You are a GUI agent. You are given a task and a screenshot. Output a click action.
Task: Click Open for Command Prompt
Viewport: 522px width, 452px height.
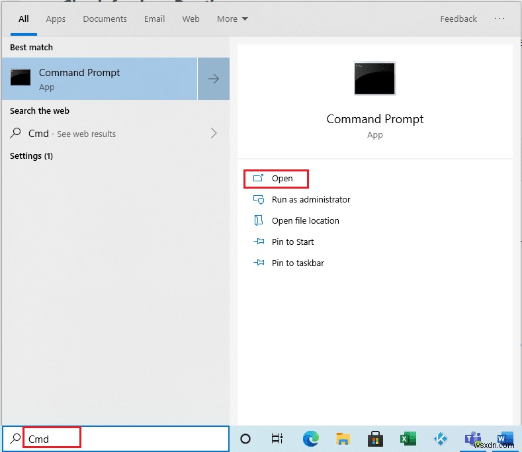pyautogui.click(x=282, y=179)
